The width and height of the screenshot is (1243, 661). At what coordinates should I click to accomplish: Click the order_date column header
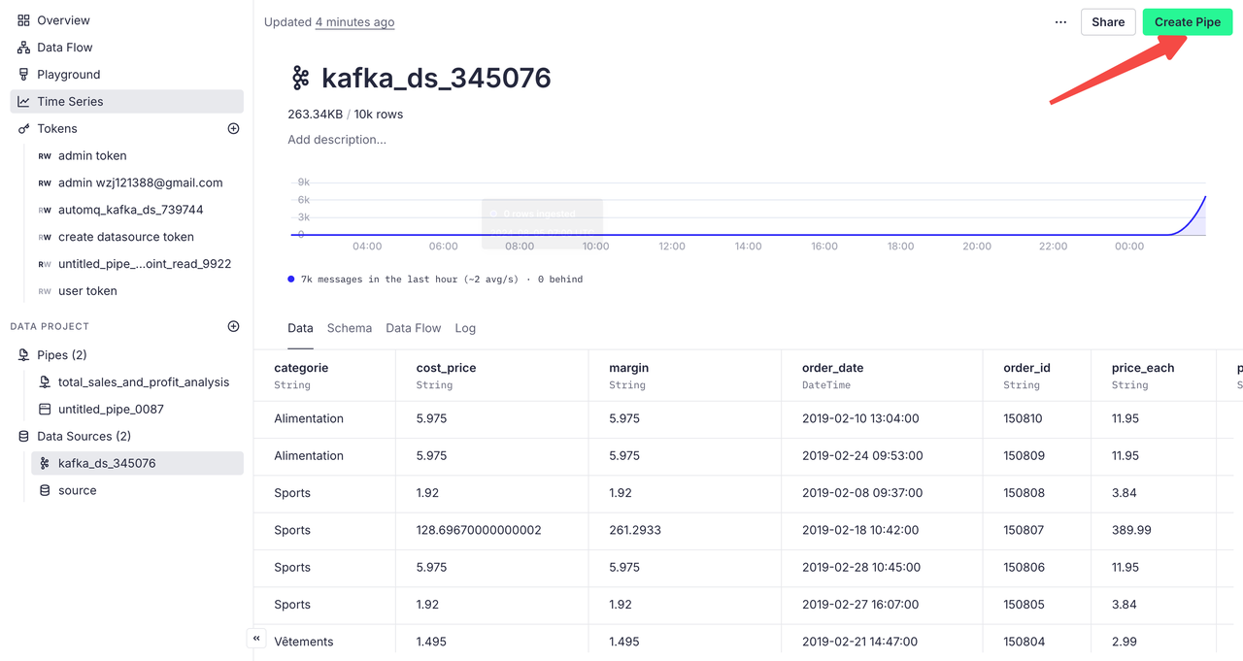832,368
